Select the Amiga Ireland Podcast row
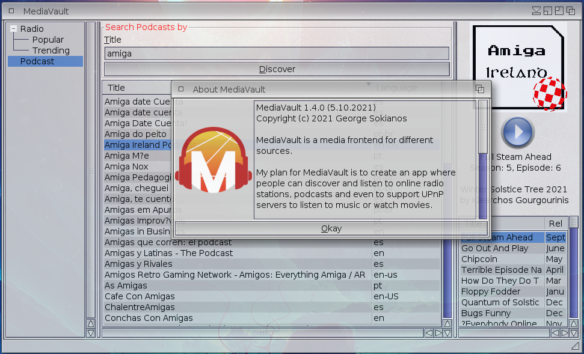 [x=138, y=145]
